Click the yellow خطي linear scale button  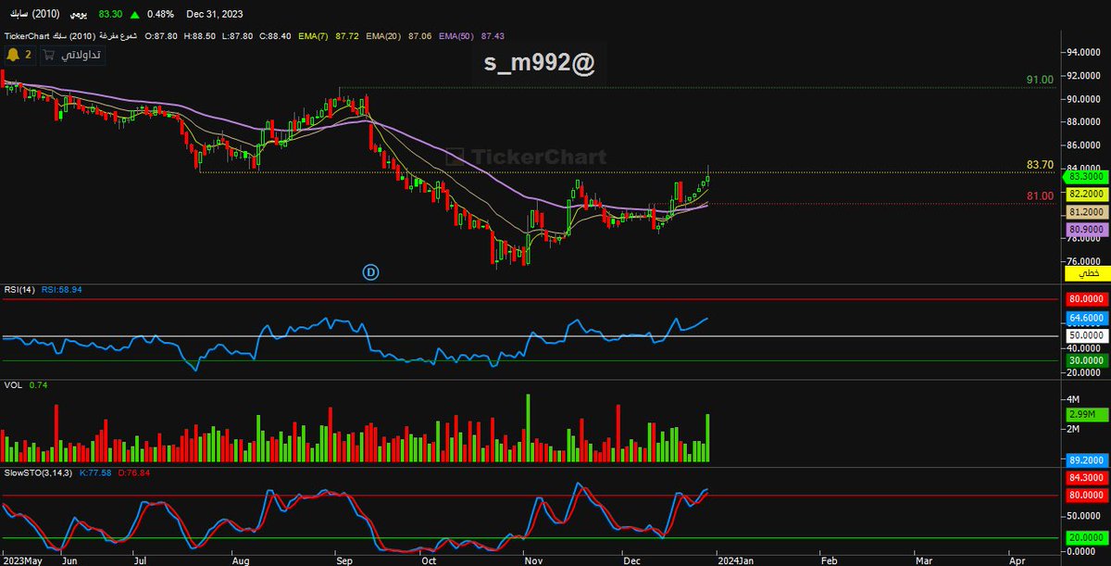pos(1089,274)
